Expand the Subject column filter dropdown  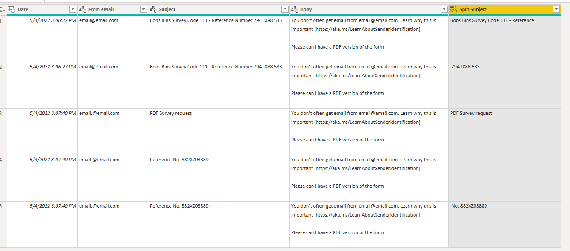pyautogui.click(x=285, y=9)
